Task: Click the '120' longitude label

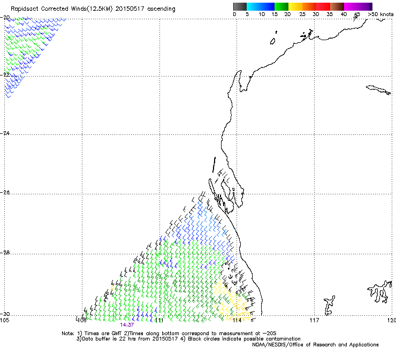Action: pos(392,320)
